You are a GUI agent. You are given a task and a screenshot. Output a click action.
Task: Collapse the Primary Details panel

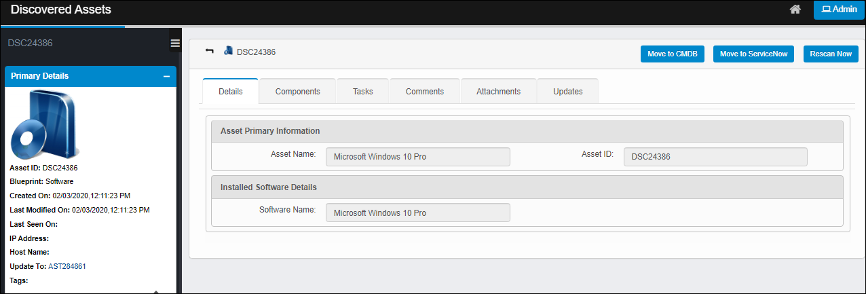(166, 77)
